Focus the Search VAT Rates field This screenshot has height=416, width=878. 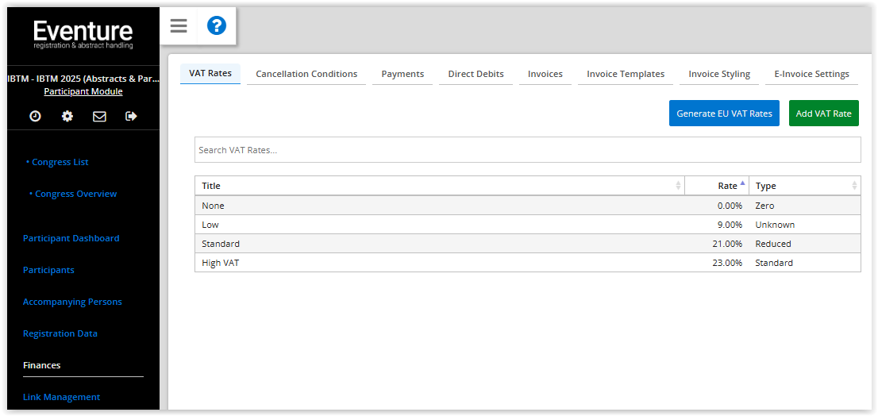(527, 150)
